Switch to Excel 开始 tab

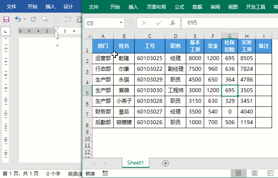115,7
